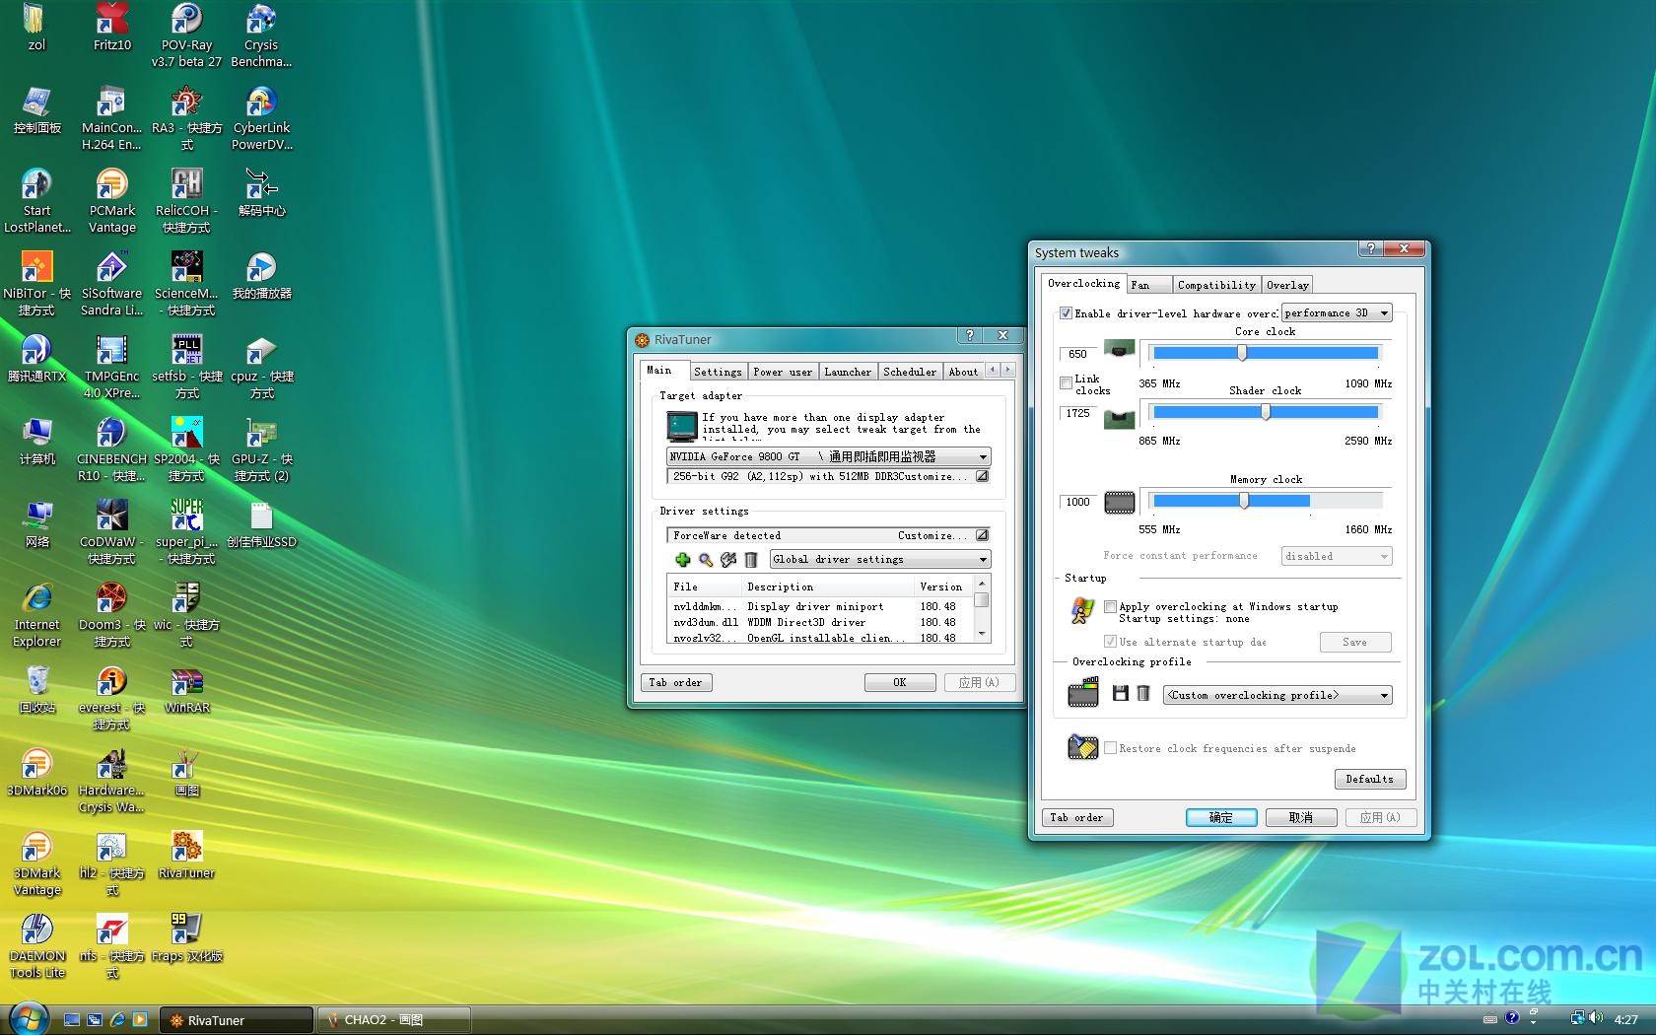Click the save overclocking profile floppy icon
Viewport: 1656px width, 1035px height.
coord(1121,694)
